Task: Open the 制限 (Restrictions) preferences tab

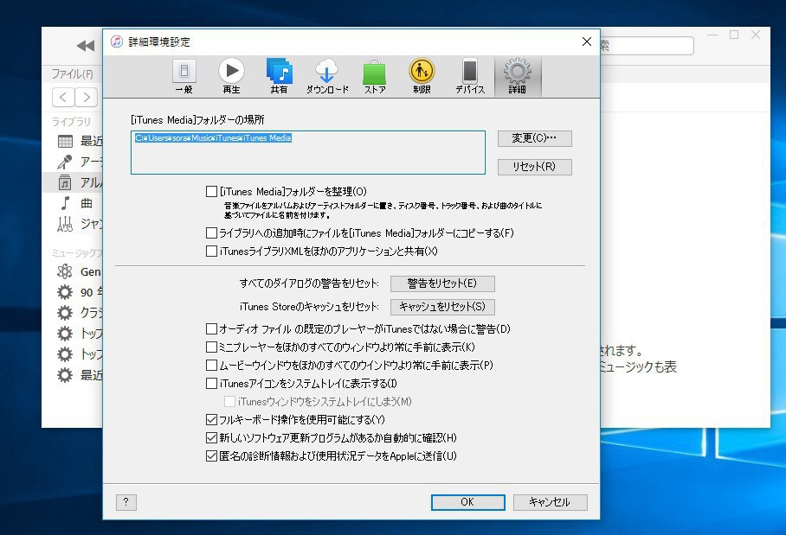Action: (x=422, y=76)
